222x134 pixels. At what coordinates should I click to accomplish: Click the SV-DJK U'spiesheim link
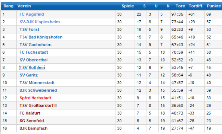click(x=40, y=22)
